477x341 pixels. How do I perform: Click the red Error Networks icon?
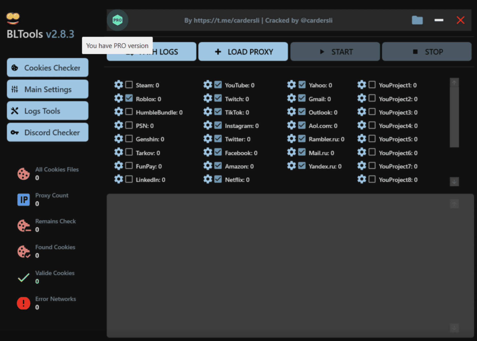23,303
